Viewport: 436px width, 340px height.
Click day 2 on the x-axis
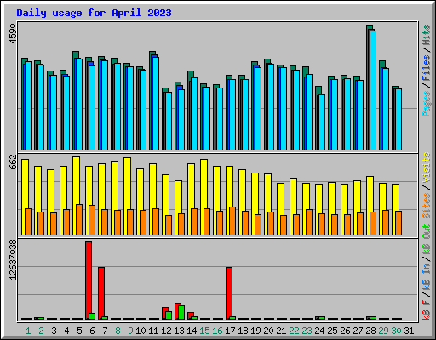point(41,331)
